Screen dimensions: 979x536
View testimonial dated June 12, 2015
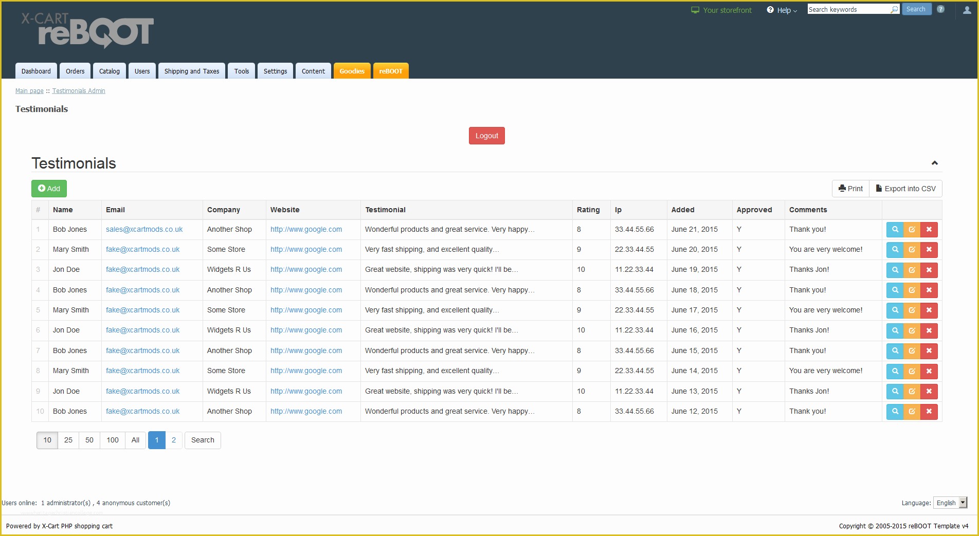(x=895, y=412)
